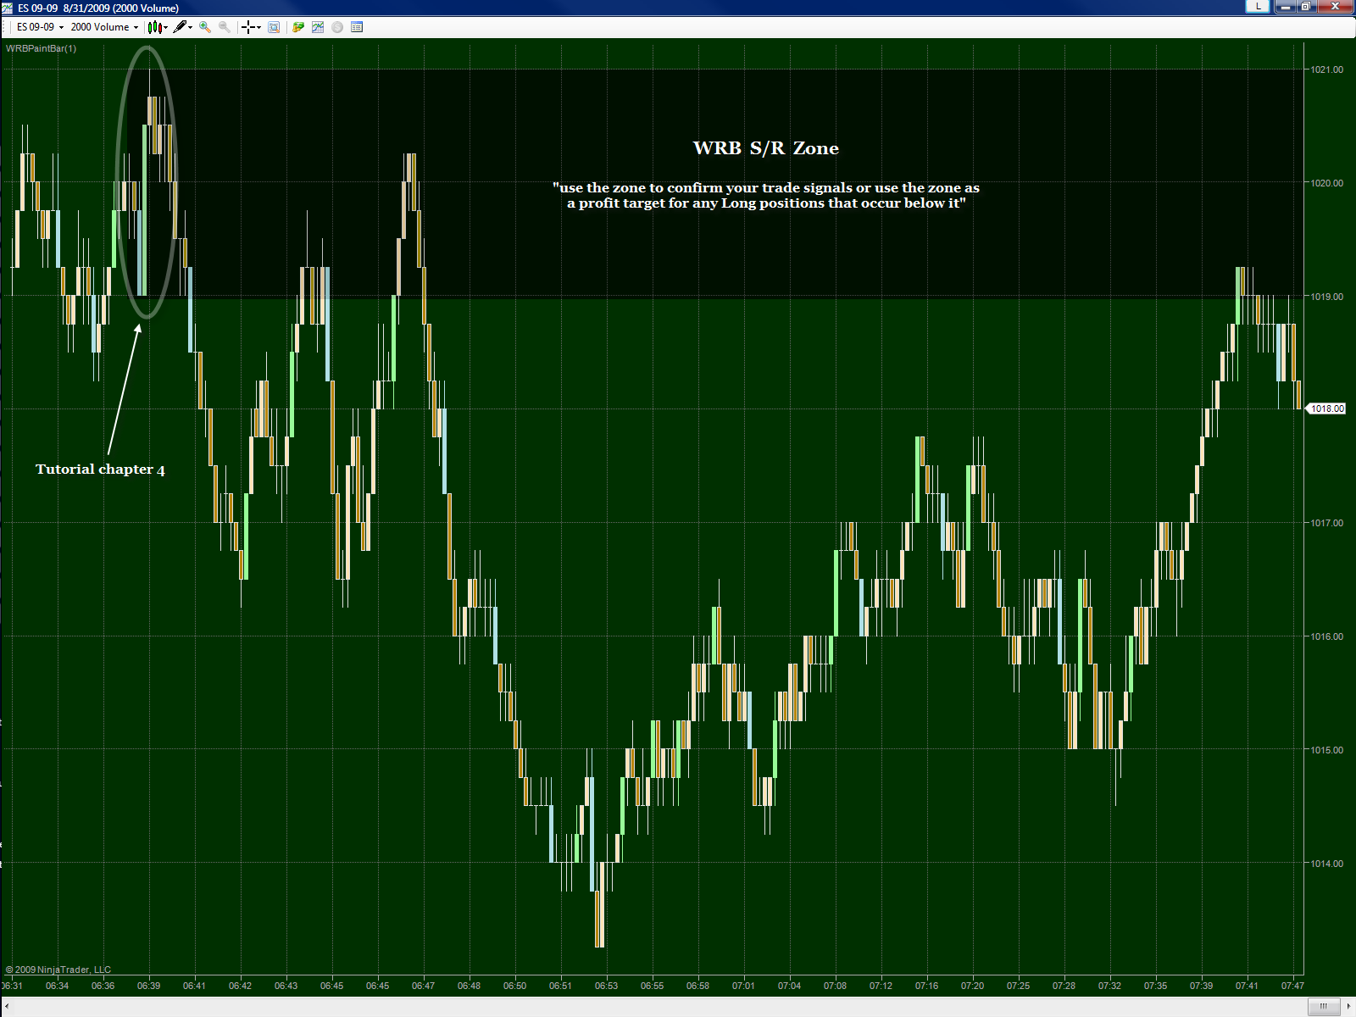The image size is (1356, 1017).
Task: Click the Zoom In magnifier icon
Action: [x=204, y=27]
